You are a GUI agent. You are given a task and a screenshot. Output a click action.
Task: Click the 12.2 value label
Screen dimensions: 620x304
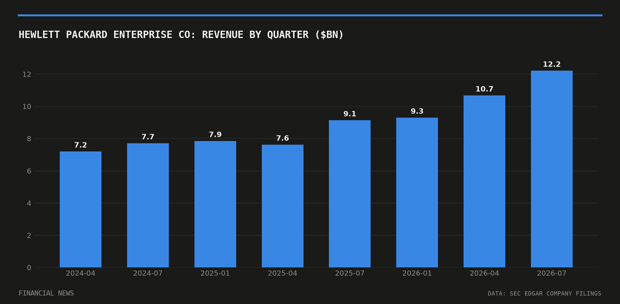(x=552, y=64)
